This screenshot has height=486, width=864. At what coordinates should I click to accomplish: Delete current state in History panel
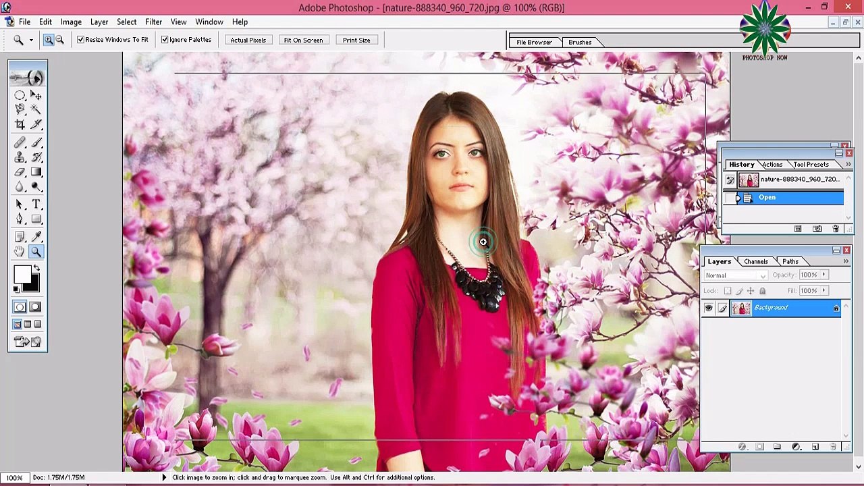pos(836,229)
